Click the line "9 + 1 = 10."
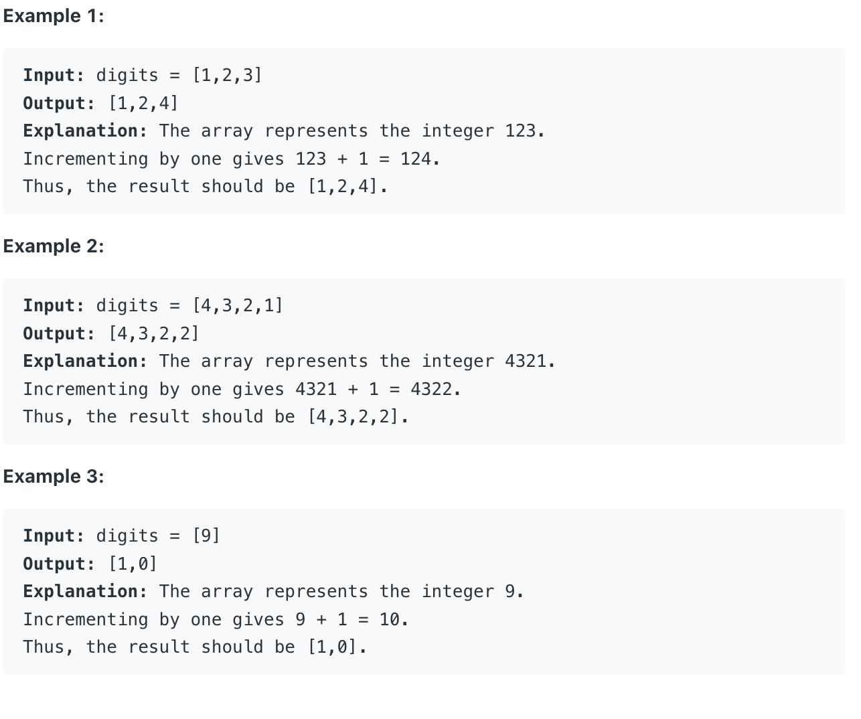 coord(352,619)
